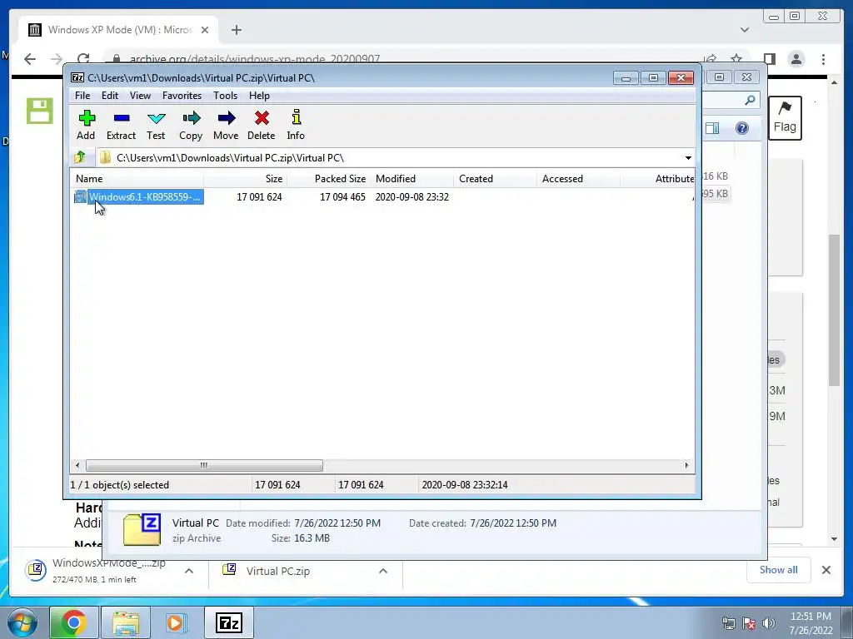Go back in the Chrome browser

click(30, 59)
